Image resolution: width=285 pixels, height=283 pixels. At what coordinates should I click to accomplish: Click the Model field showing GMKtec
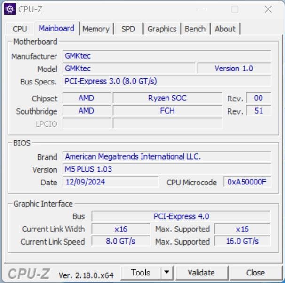tap(129, 69)
